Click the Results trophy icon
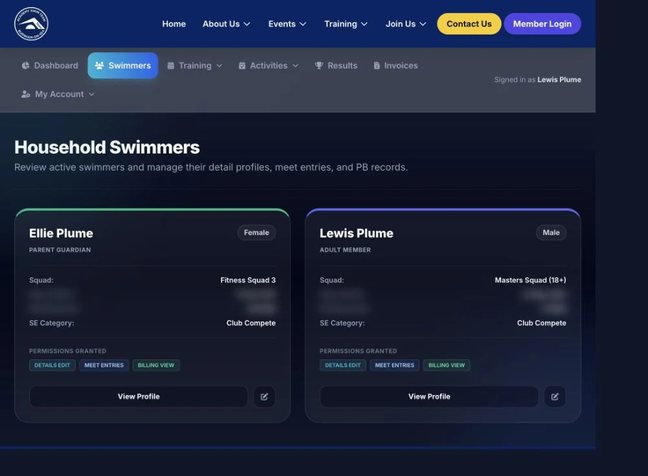648x476 pixels. tap(319, 65)
